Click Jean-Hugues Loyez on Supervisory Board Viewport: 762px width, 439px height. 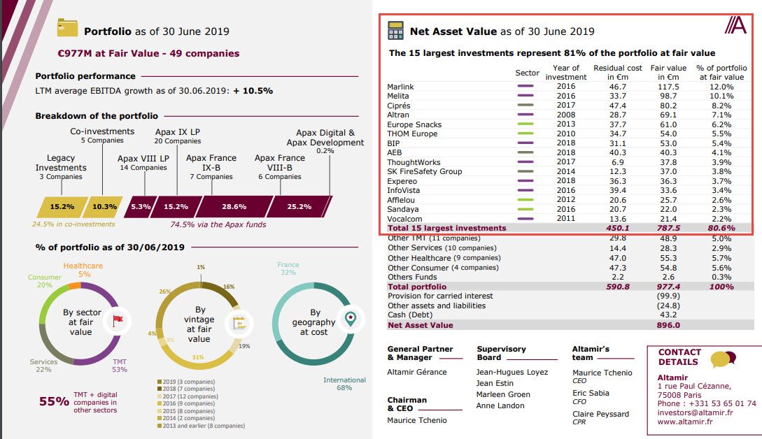512,373
